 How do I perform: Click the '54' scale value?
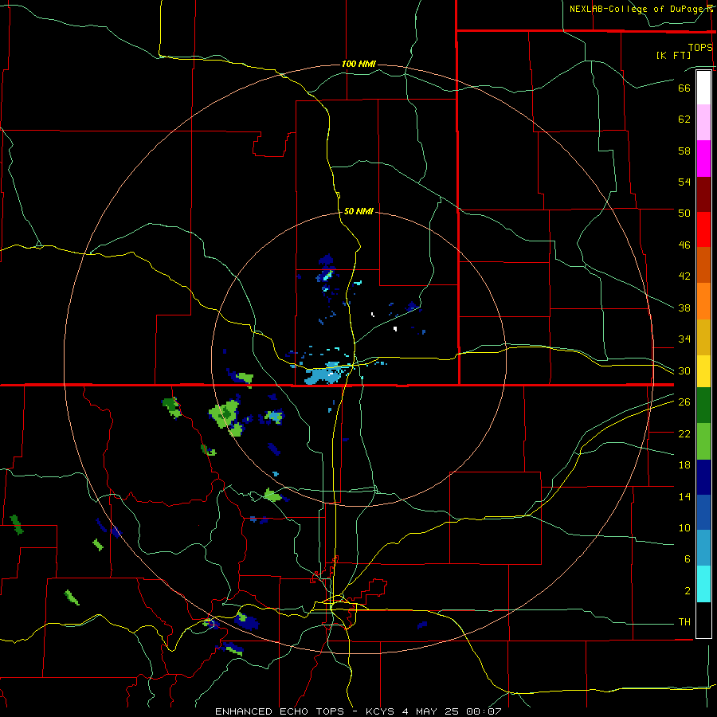(x=684, y=182)
